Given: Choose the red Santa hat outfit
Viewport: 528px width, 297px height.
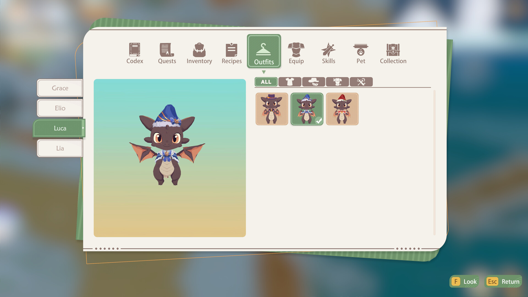Looking at the screenshot, I should pyautogui.click(x=342, y=109).
